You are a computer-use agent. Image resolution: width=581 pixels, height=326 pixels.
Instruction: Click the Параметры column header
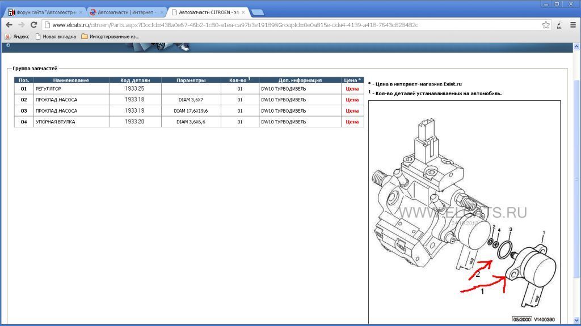point(191,80)
